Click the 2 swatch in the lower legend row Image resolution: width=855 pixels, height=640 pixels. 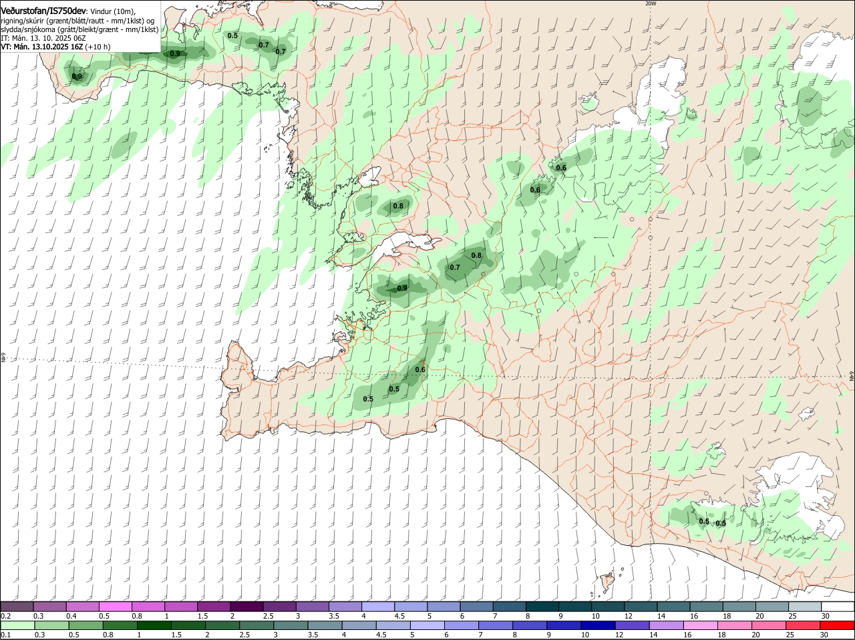tap(222, 625)
